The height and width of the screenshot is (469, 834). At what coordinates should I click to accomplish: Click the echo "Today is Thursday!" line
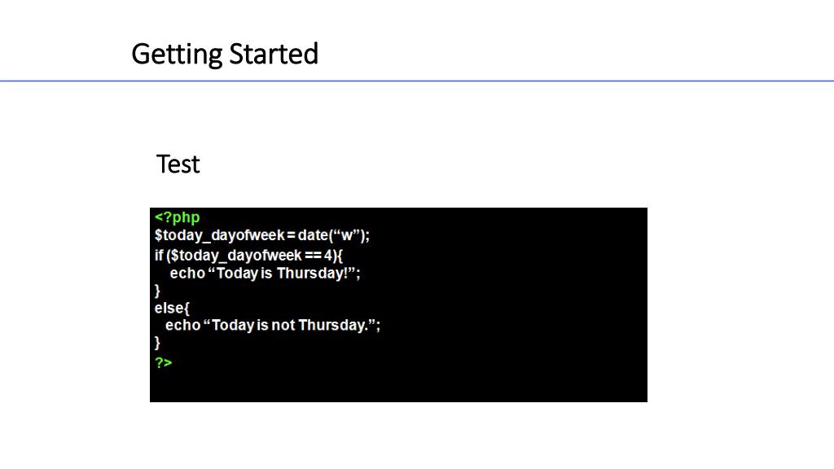point(265,274)
